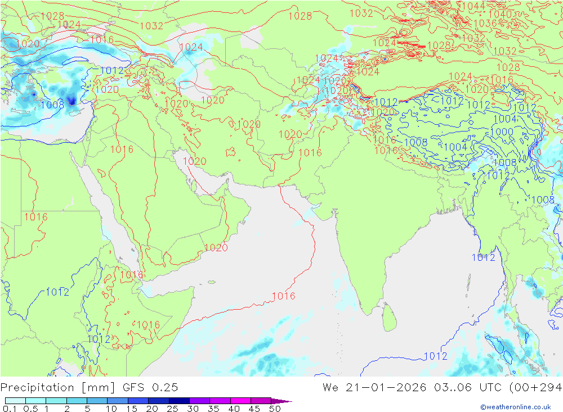Click the red '1036' isobar label

tap(485, 23)
